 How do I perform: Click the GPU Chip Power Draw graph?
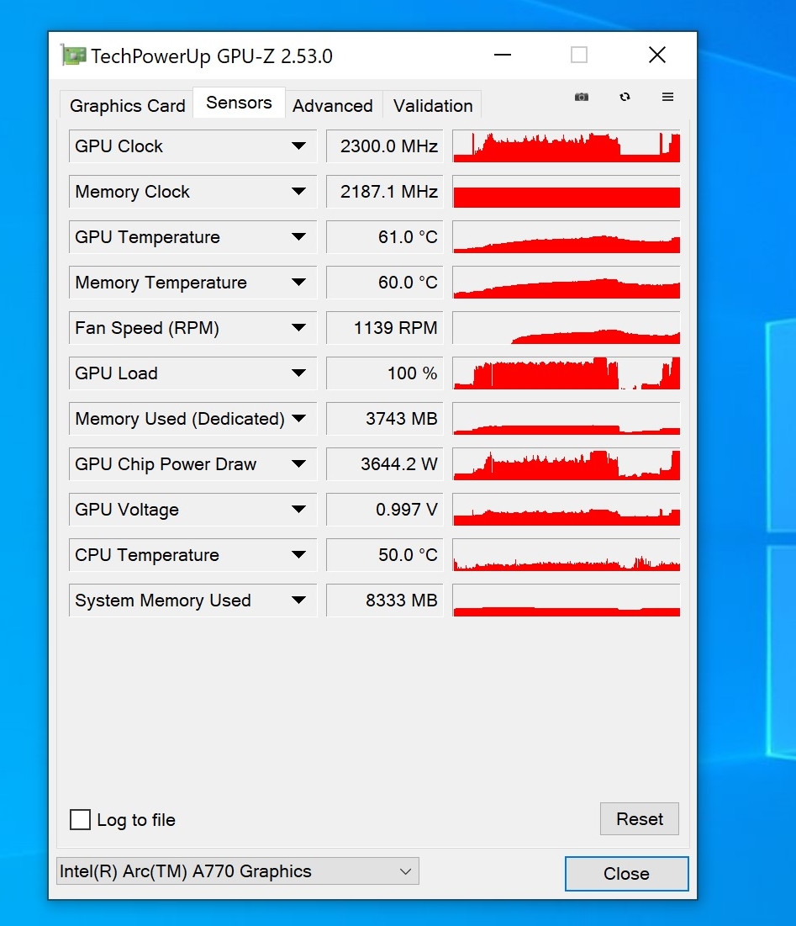(567, 464)
